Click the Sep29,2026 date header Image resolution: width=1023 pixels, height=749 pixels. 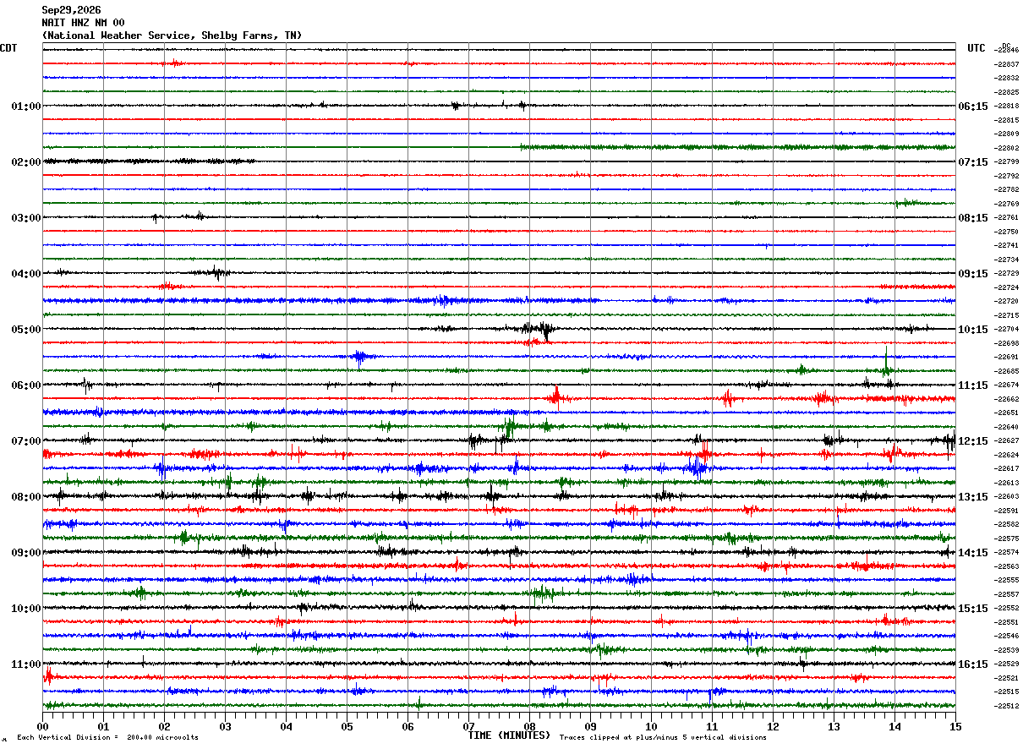click(71, 10)
